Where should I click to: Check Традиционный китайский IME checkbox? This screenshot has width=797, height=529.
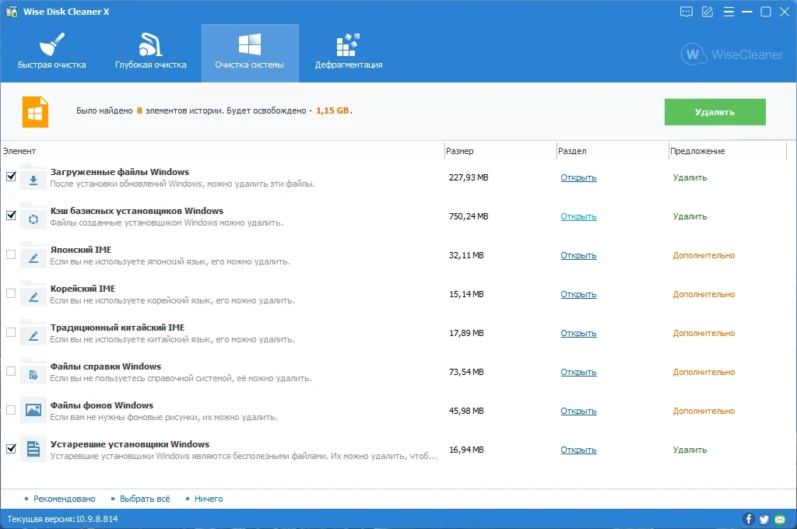(11, 332)
